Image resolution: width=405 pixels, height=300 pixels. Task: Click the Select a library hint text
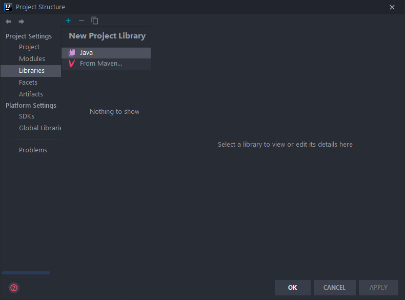point(285,145)
